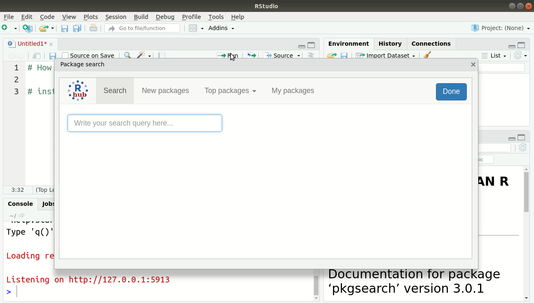
Task: Expand the Top packages dropdown
Action: point(230,91)
